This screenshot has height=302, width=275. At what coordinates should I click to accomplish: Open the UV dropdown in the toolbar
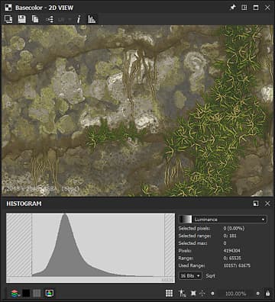(64, 19)
